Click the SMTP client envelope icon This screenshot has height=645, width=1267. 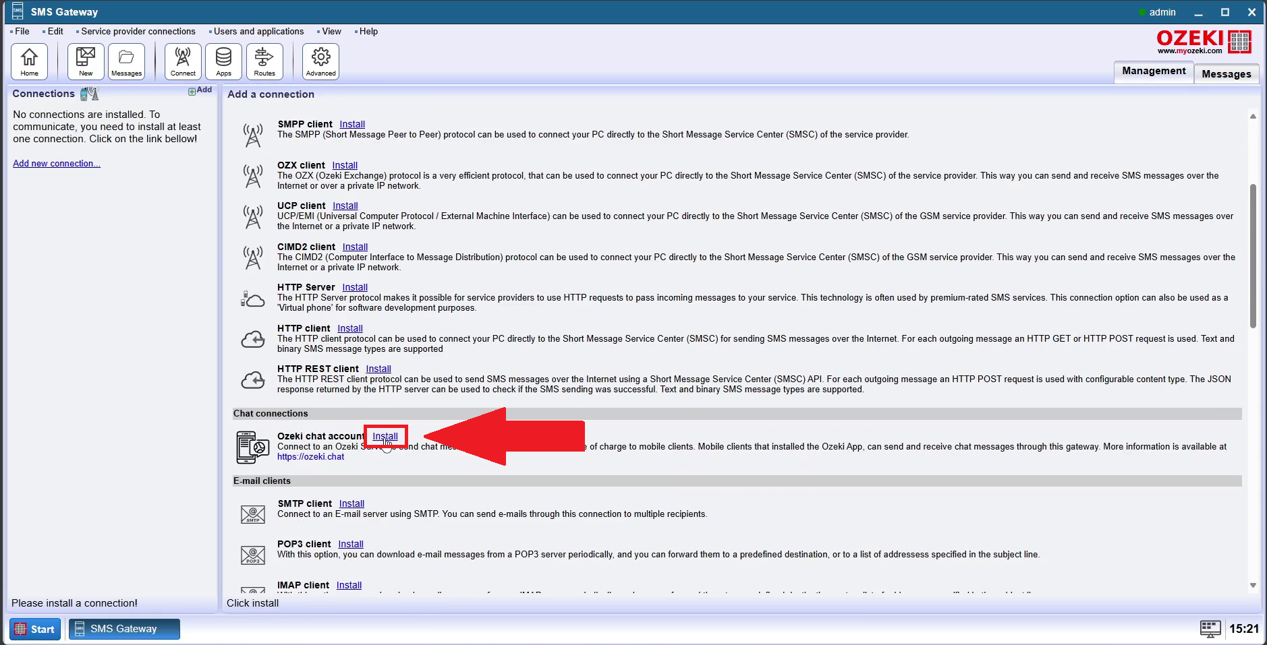pyautogui.click(x=253, y=515)
